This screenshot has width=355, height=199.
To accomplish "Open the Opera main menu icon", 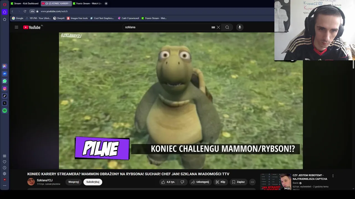I will [5, 4].
